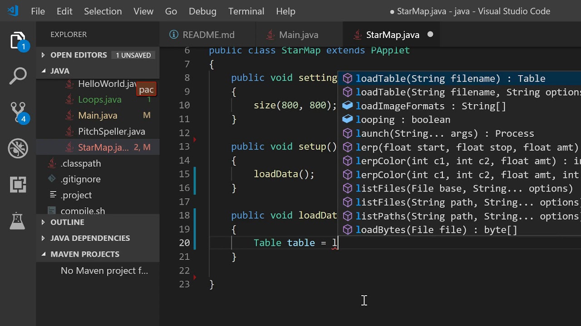Viewport: 581px width, 326px height.
Task: Select loadTable(String filename) : Table suggestion
Action: pyautogui.click(x=459, y=78)
